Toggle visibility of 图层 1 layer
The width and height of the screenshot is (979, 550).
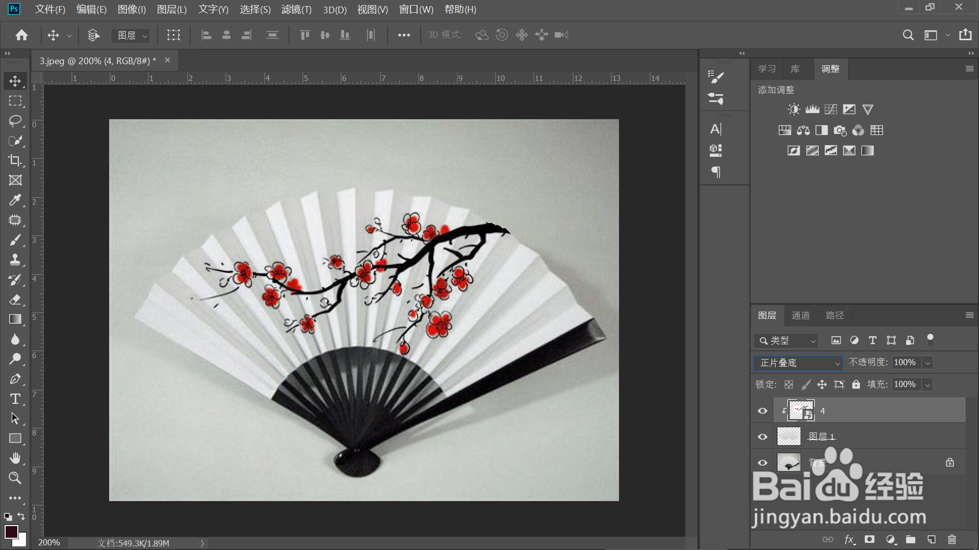tap(762, 437)
